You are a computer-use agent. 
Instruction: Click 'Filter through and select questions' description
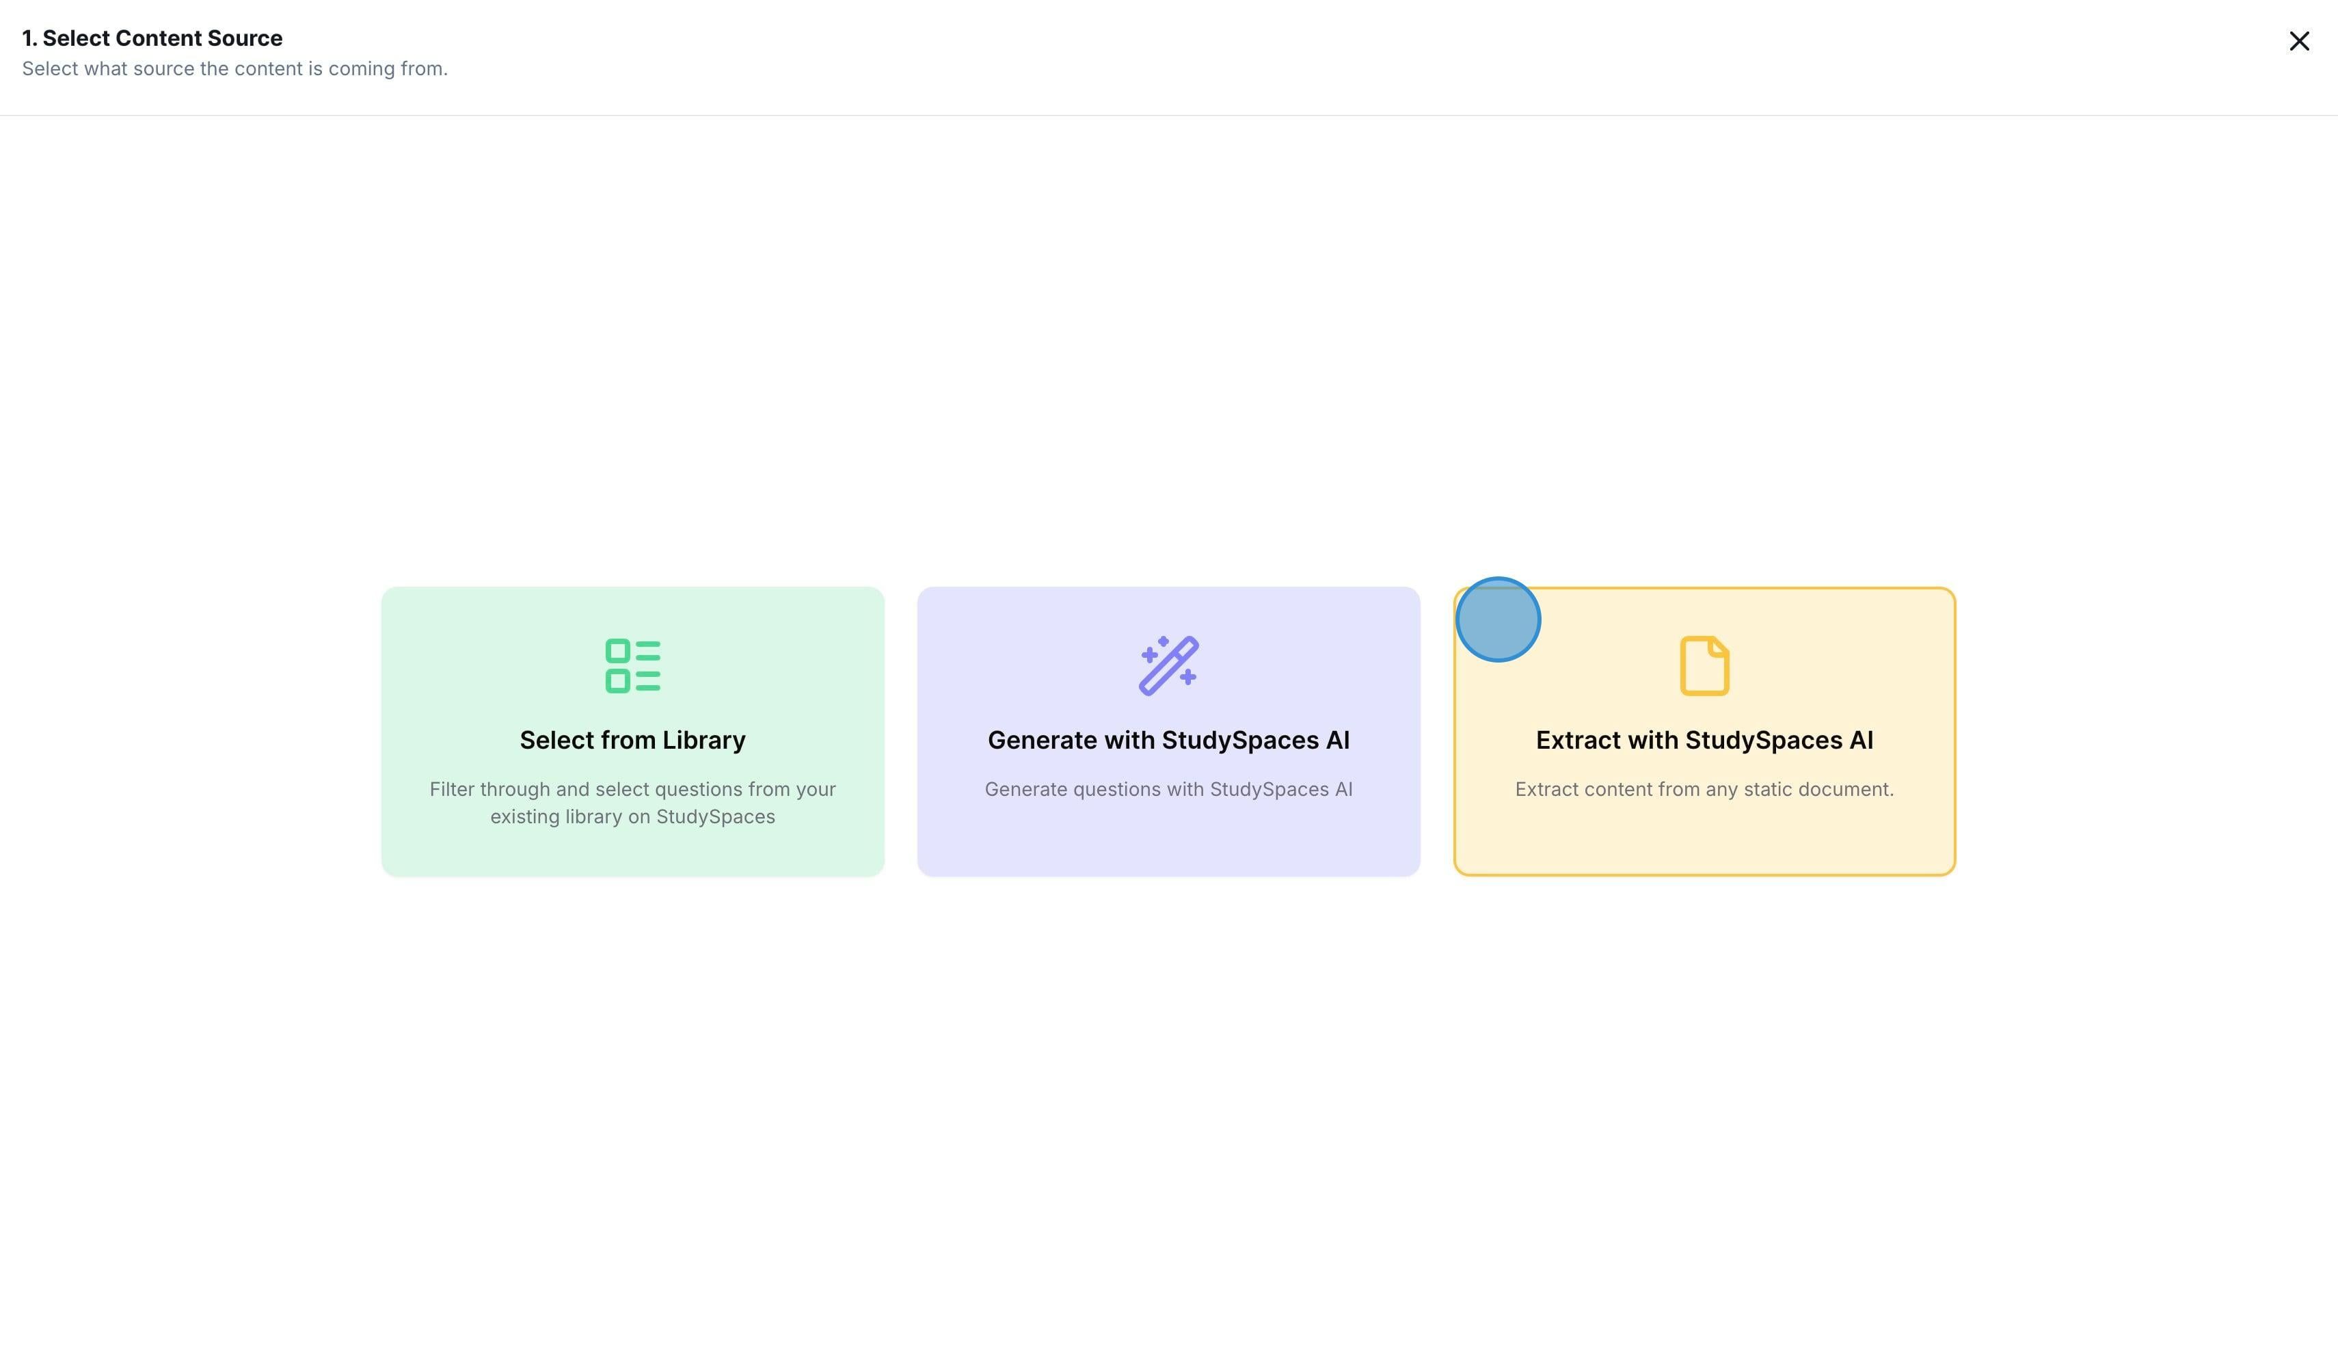632,803
